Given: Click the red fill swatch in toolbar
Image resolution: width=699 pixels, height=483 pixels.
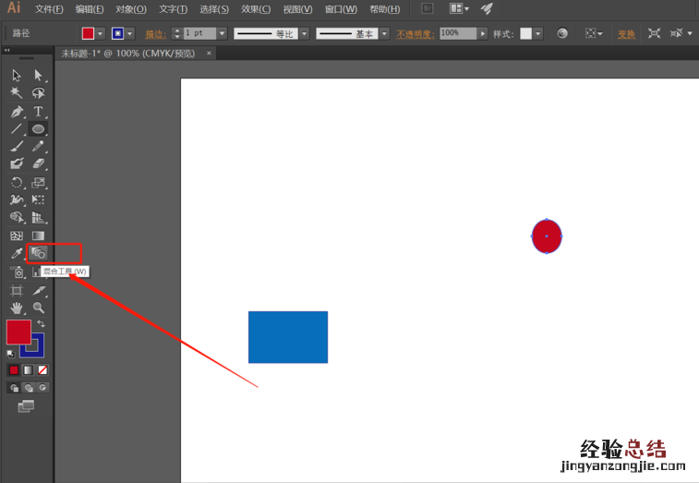Looking at the screenshot, I should point(18,332).
